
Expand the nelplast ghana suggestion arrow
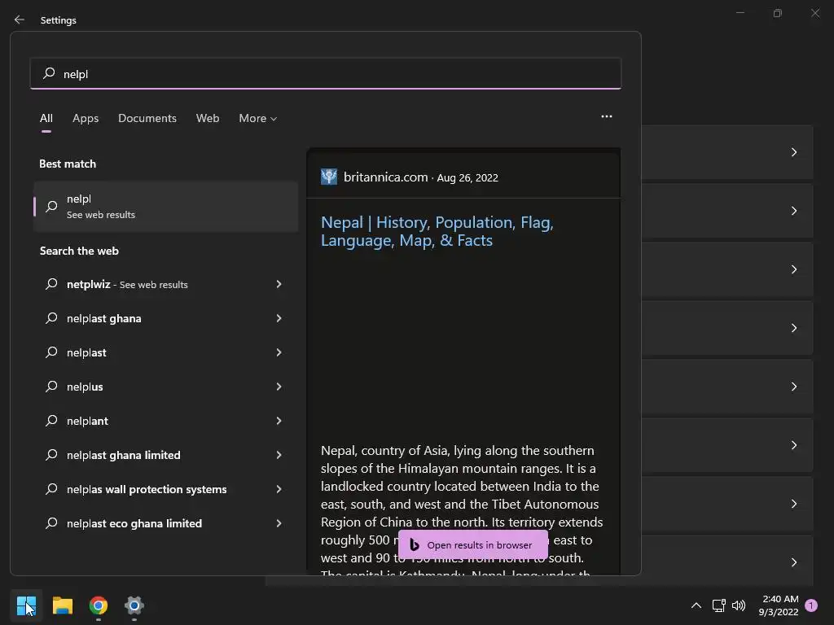(279, 318)
